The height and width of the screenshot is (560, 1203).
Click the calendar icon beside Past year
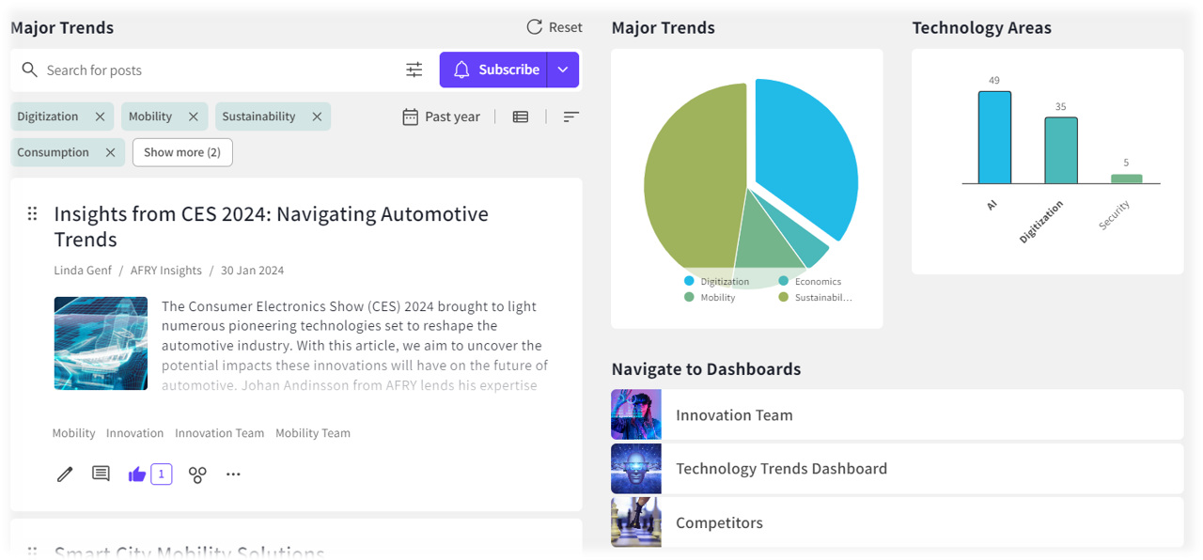tap(409, 117)
